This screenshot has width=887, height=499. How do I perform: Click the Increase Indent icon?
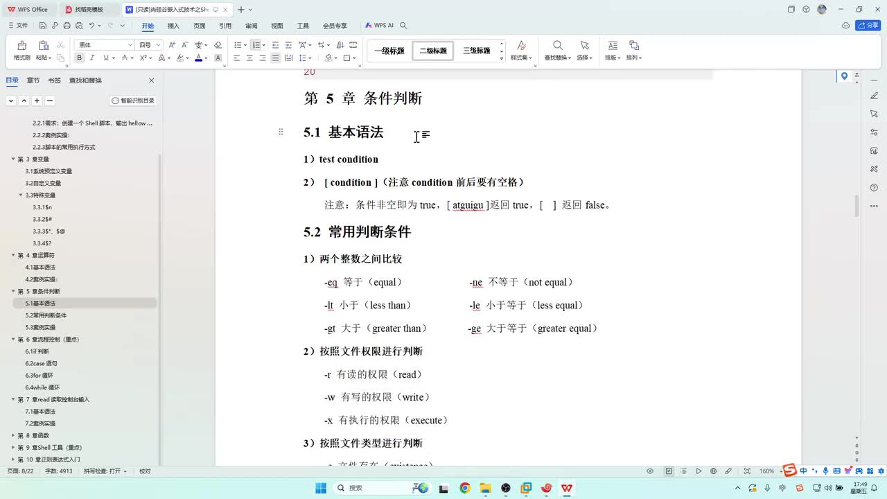click(288, 44)
